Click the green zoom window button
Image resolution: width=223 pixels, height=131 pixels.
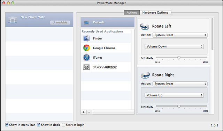[x=13, y=3]
